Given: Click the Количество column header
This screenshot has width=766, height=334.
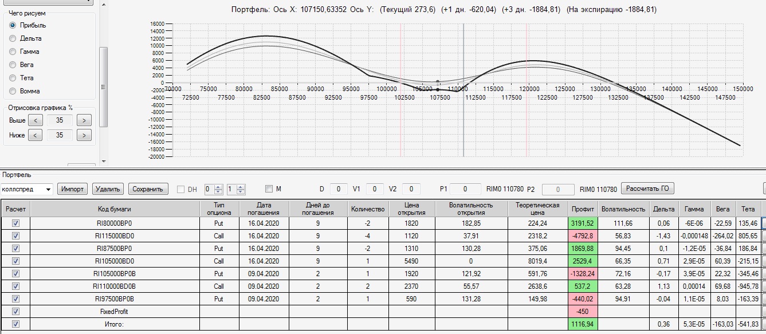Looking at the screenshot, I should click(367, 209).
